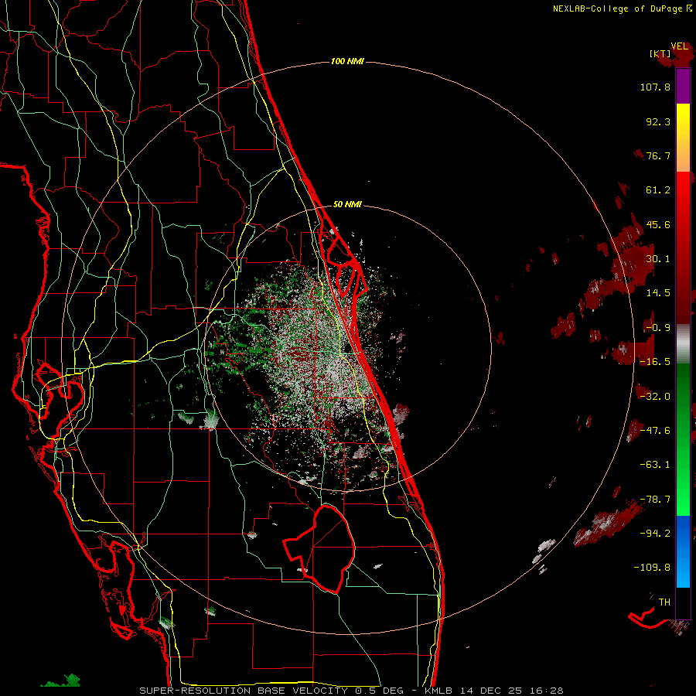Click the 92.3 legend value
The width and height of the screenshot is (696, 696).
pyautogui.click(x=658, y=121)
